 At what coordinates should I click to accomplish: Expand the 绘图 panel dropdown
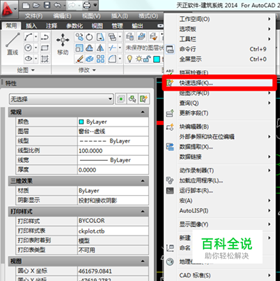click(33, 70)
